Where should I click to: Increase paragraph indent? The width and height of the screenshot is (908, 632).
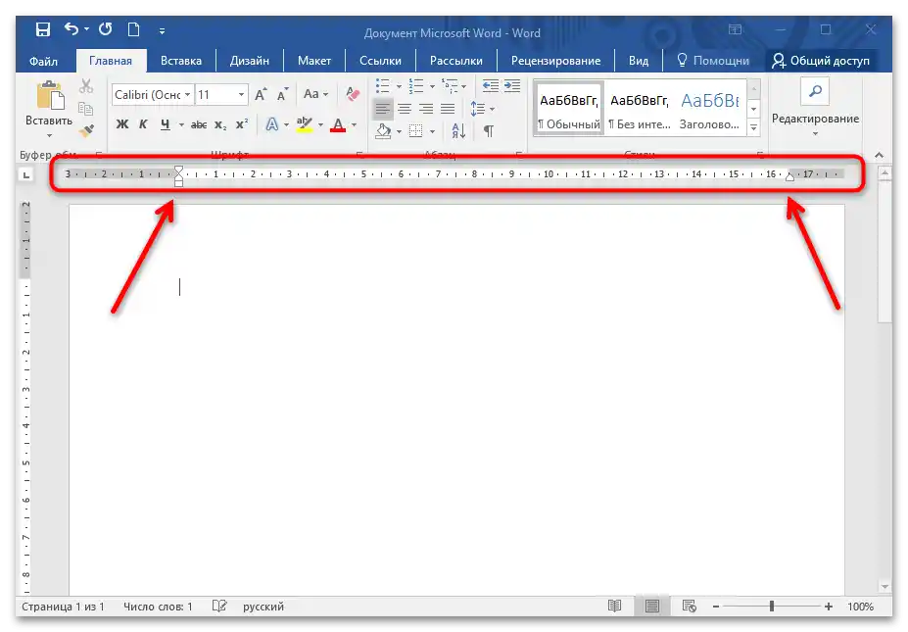(x=512, y=85)
